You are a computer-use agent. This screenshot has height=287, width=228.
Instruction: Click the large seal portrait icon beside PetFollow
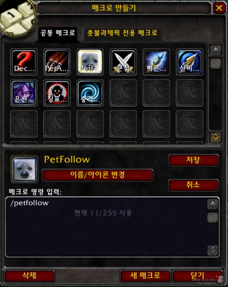(25, 169)
